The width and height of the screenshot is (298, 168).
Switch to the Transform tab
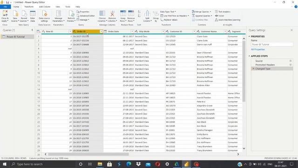click(29, 7)
